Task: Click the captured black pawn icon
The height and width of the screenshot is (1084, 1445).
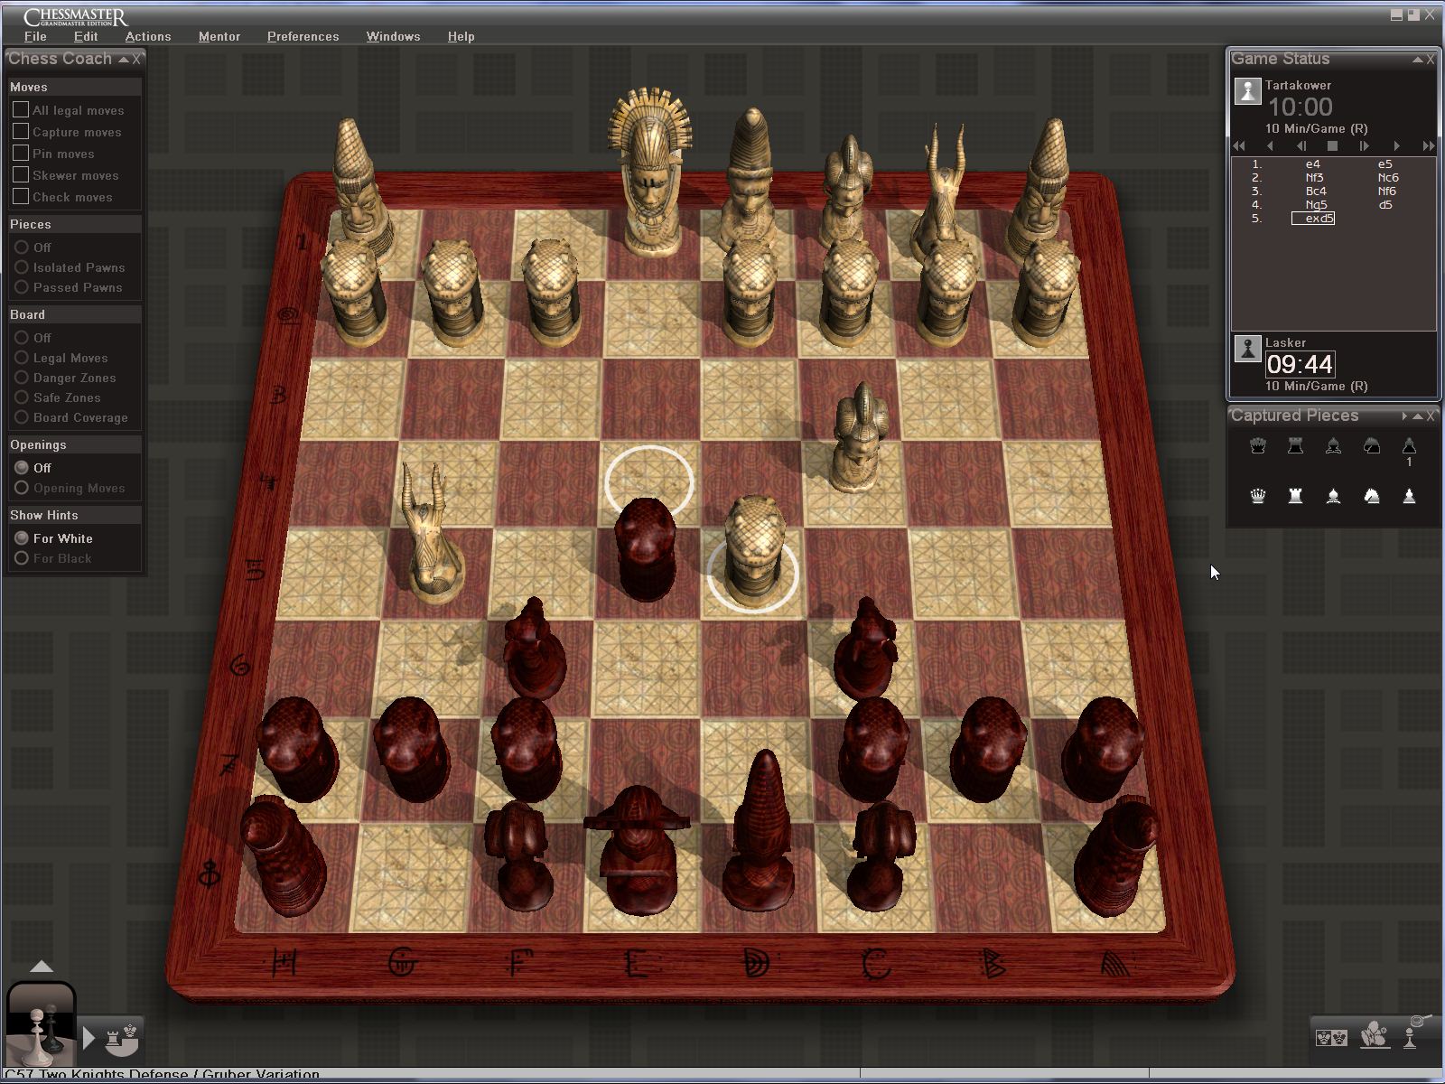Action: click(1409, 446)
